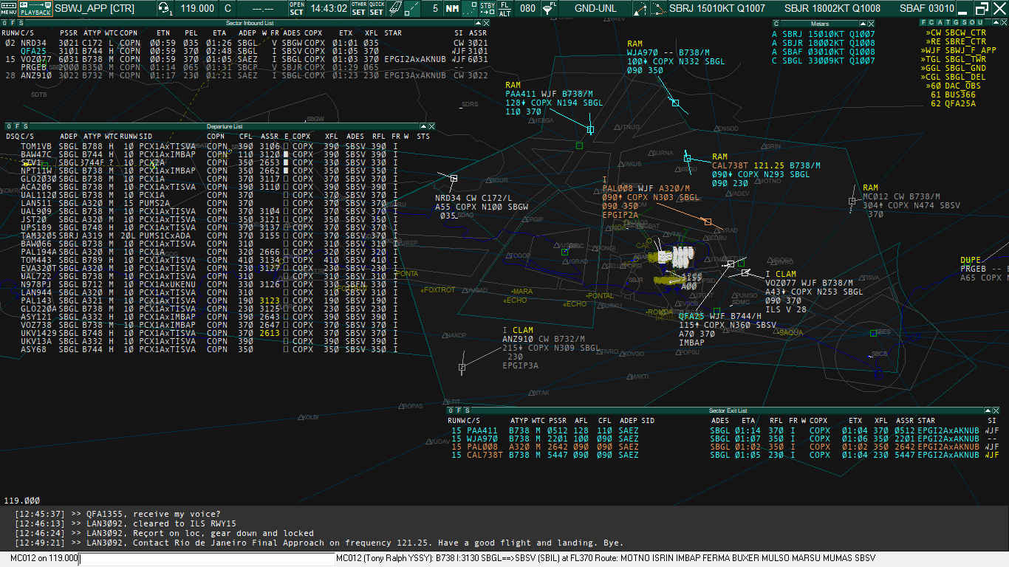
Task: Collapse the Departure List with triangle
Action: click(x=423, y=126)
